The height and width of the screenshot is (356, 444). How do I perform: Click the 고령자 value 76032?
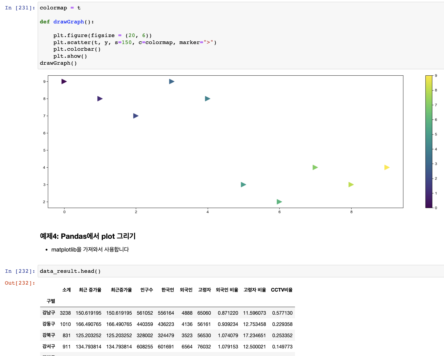pyautogui.click(x=204, y=347)
